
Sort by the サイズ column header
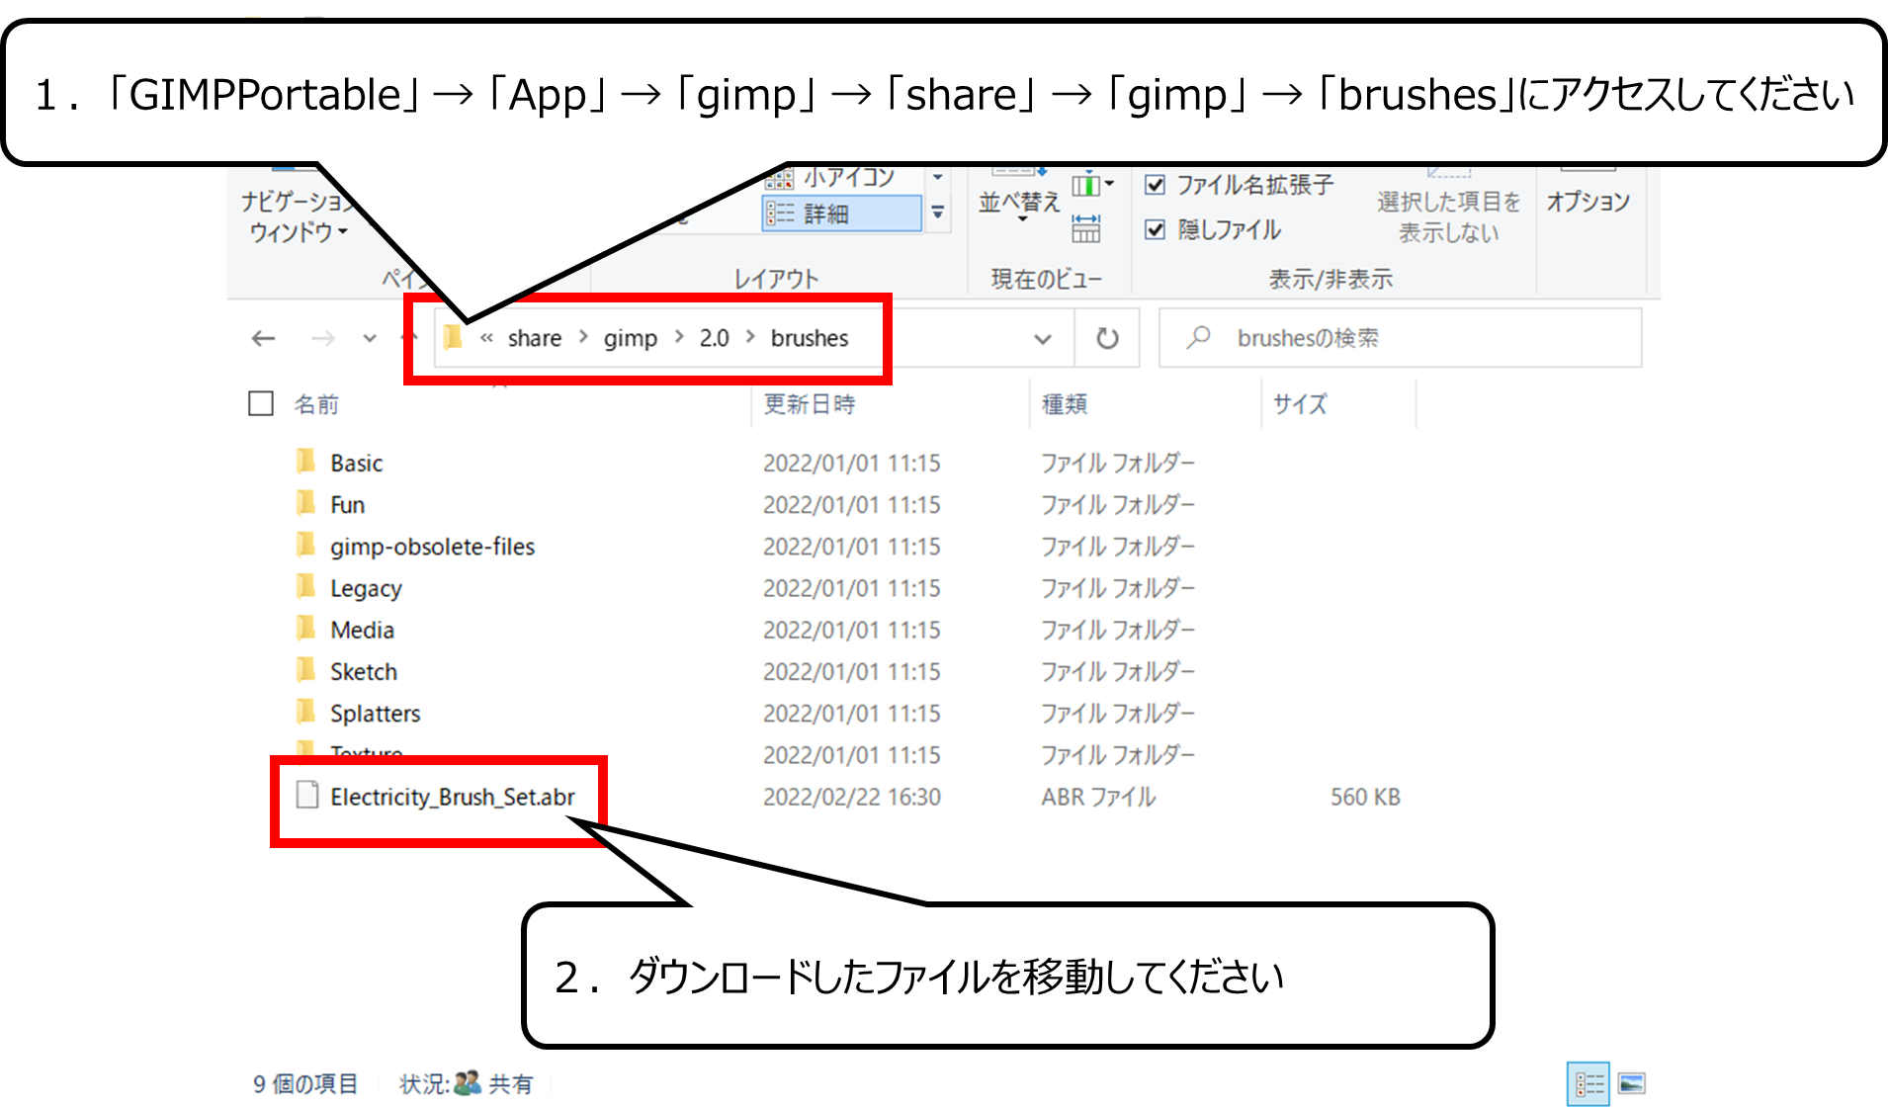(x=1300, y=404)
